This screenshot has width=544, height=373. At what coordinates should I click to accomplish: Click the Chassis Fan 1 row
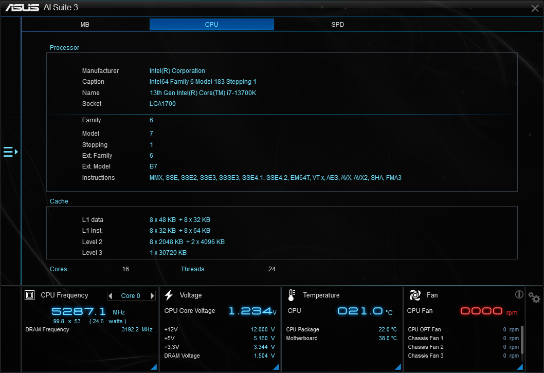click(x=463, y=338)
